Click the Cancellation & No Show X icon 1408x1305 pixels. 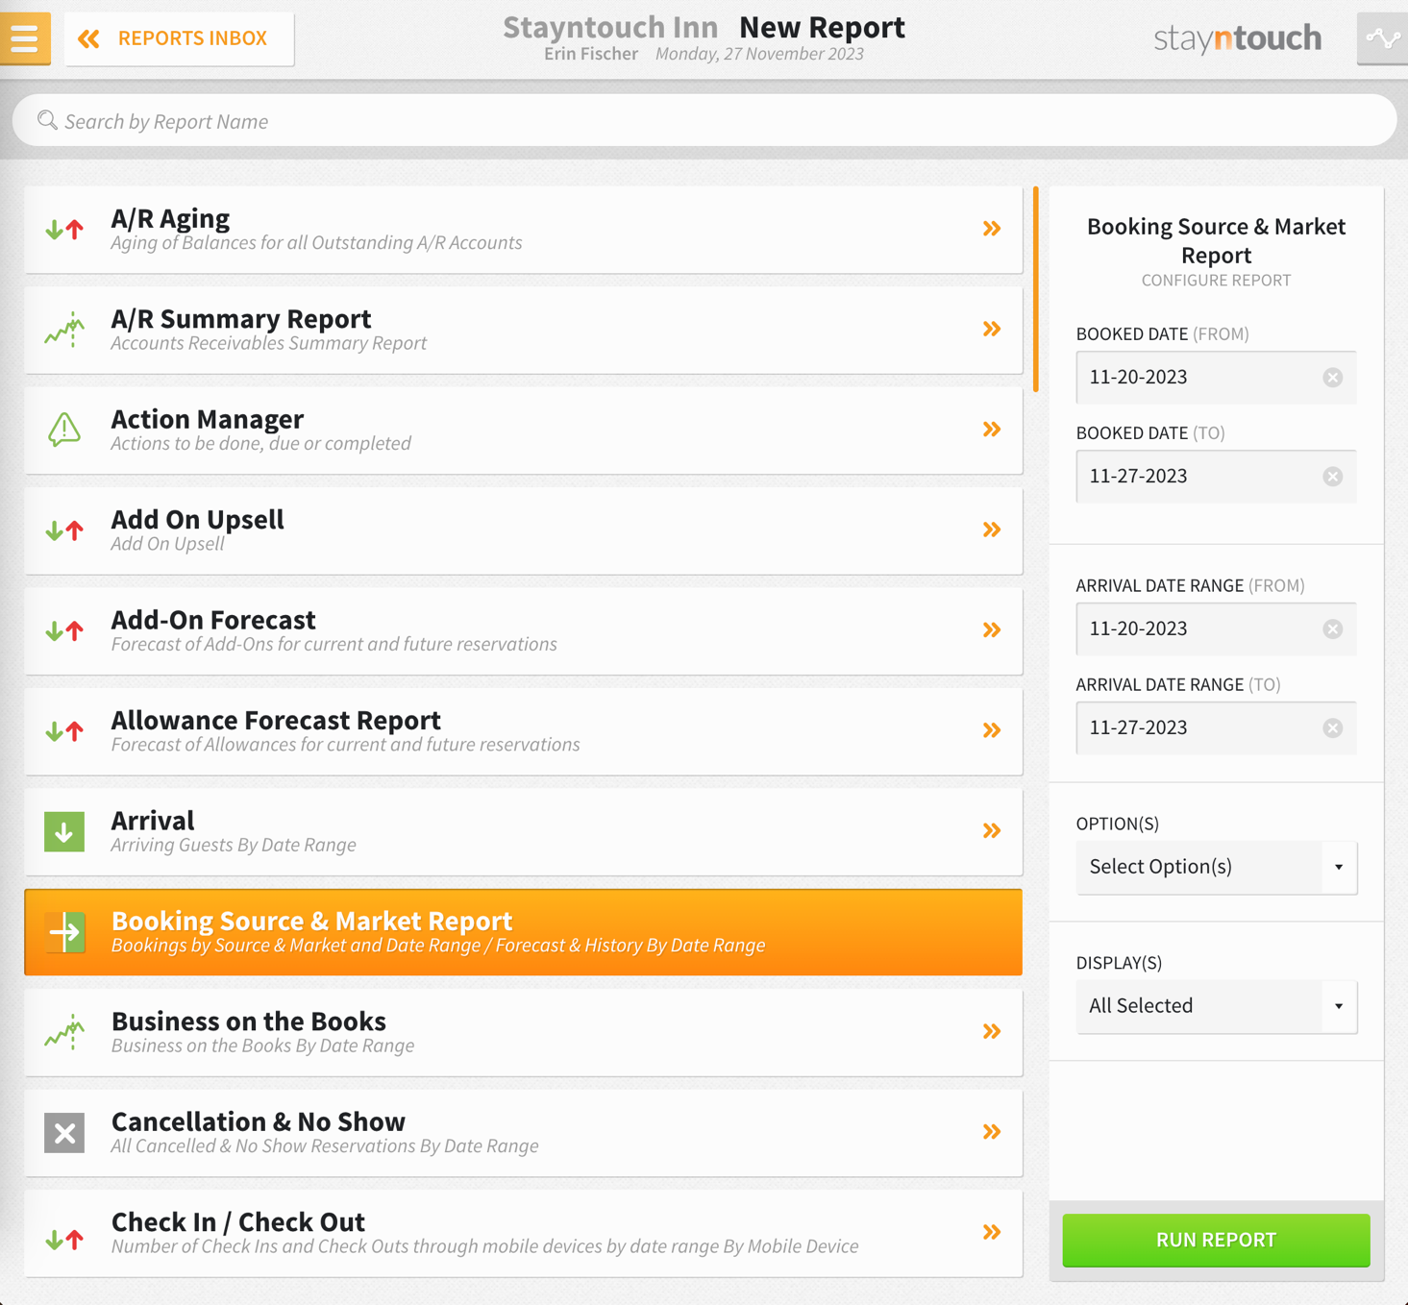(64, 1133)
